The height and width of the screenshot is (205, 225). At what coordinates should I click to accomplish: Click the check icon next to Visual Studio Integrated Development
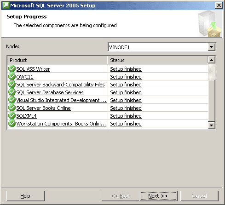tap(12, 100)
